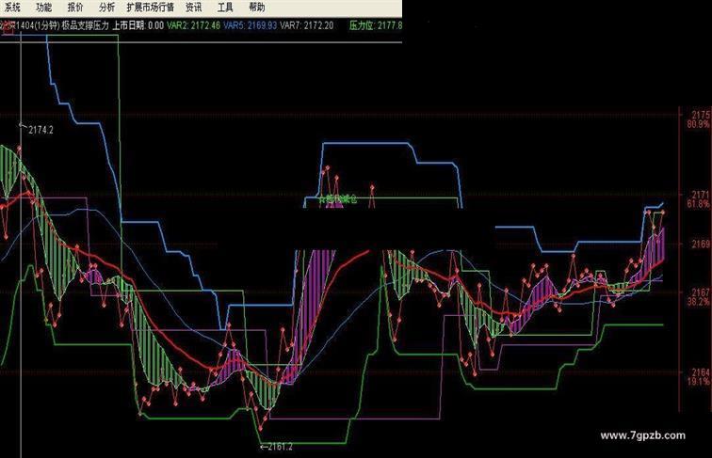Click the 上市日期: 0.00 value
The width and height of the screenshot is (712, 458).
point(138,25)
